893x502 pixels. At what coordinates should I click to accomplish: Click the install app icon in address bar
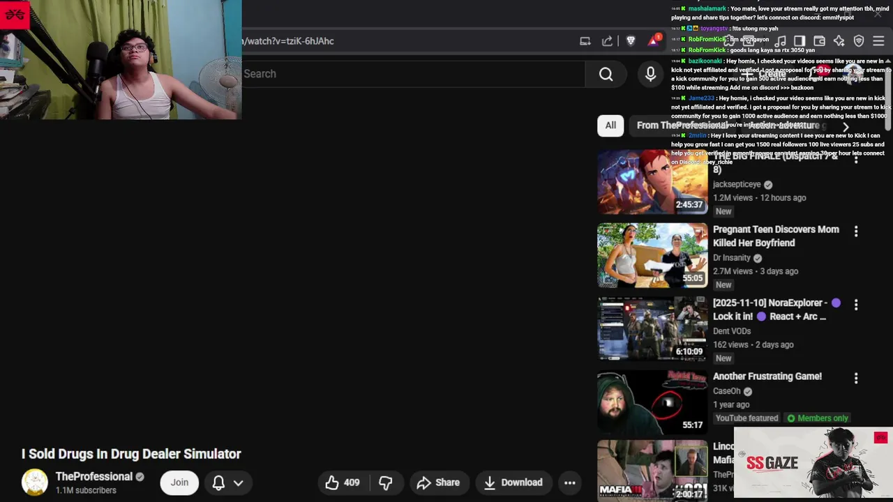[x=585, y=41]
